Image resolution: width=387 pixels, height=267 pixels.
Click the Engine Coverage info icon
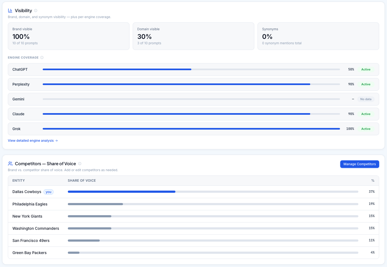tap(42, 57)
